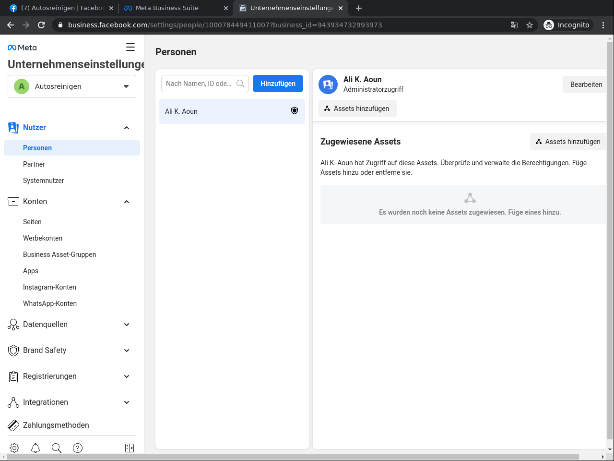614x461 pixels.
Task: Click the 'Administratorzugriff' role text
Action: 373,89
